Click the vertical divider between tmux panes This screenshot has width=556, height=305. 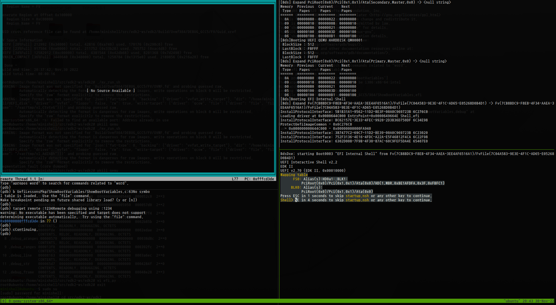pos(279,150)
